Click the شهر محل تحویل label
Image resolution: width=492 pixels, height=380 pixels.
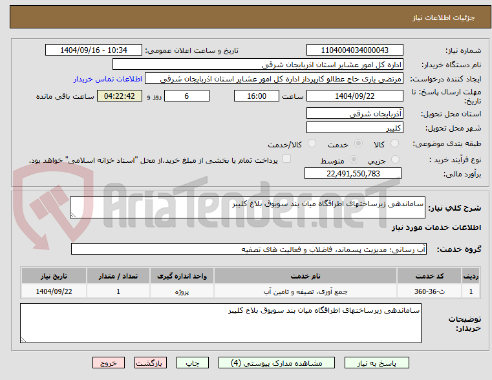tap(453, 128)
